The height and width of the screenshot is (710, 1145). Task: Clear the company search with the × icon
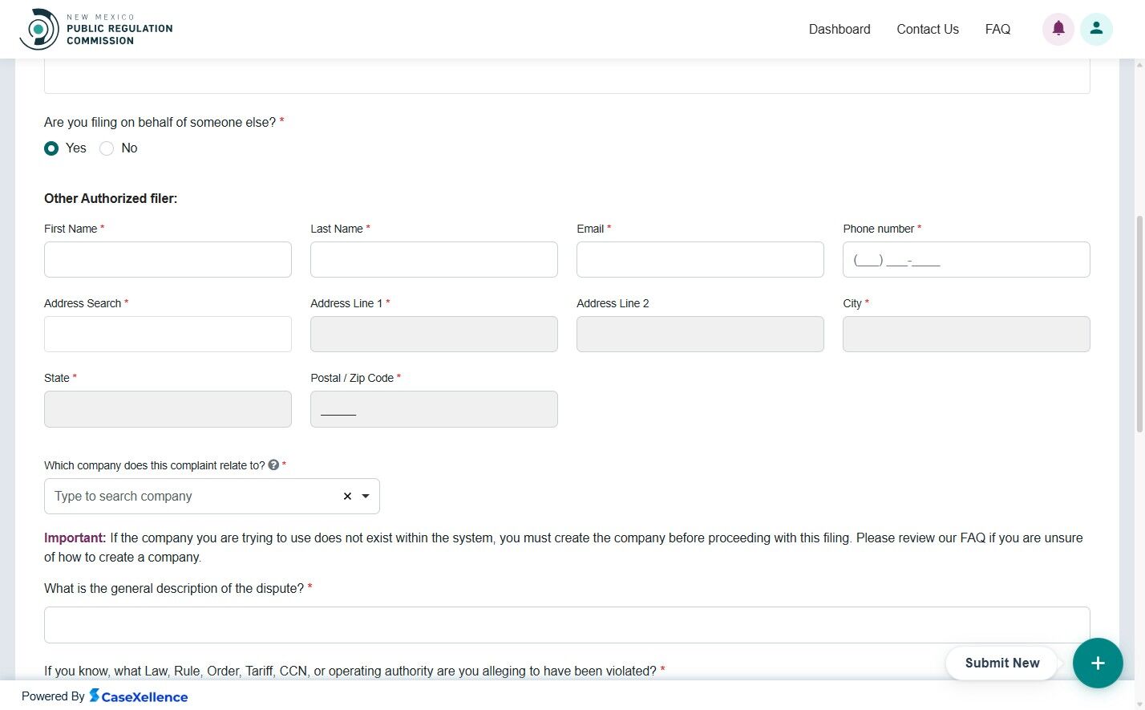click(x=346, y=496)
